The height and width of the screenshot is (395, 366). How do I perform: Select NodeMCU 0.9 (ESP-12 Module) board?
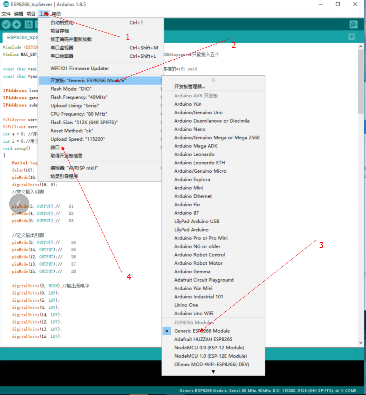click(213, 348)
